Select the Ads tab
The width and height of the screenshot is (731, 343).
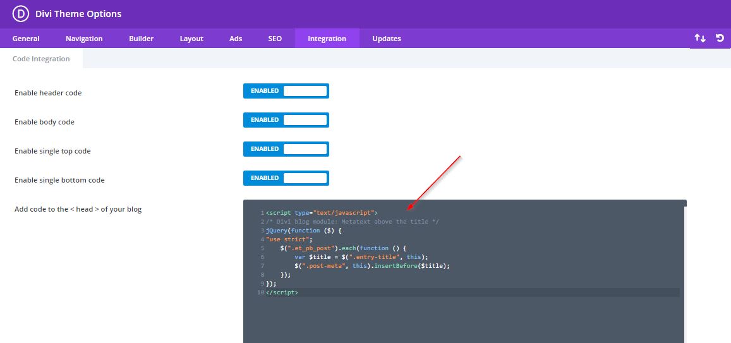tap(236, 38)
